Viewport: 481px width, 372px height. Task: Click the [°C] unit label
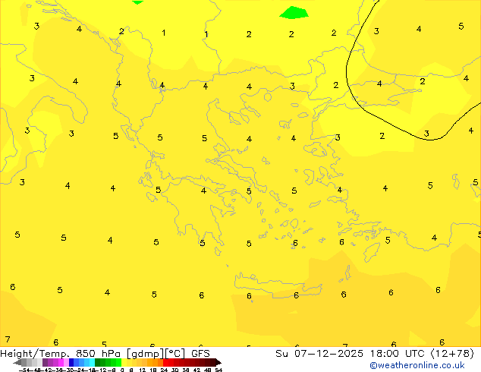[173, 353]
